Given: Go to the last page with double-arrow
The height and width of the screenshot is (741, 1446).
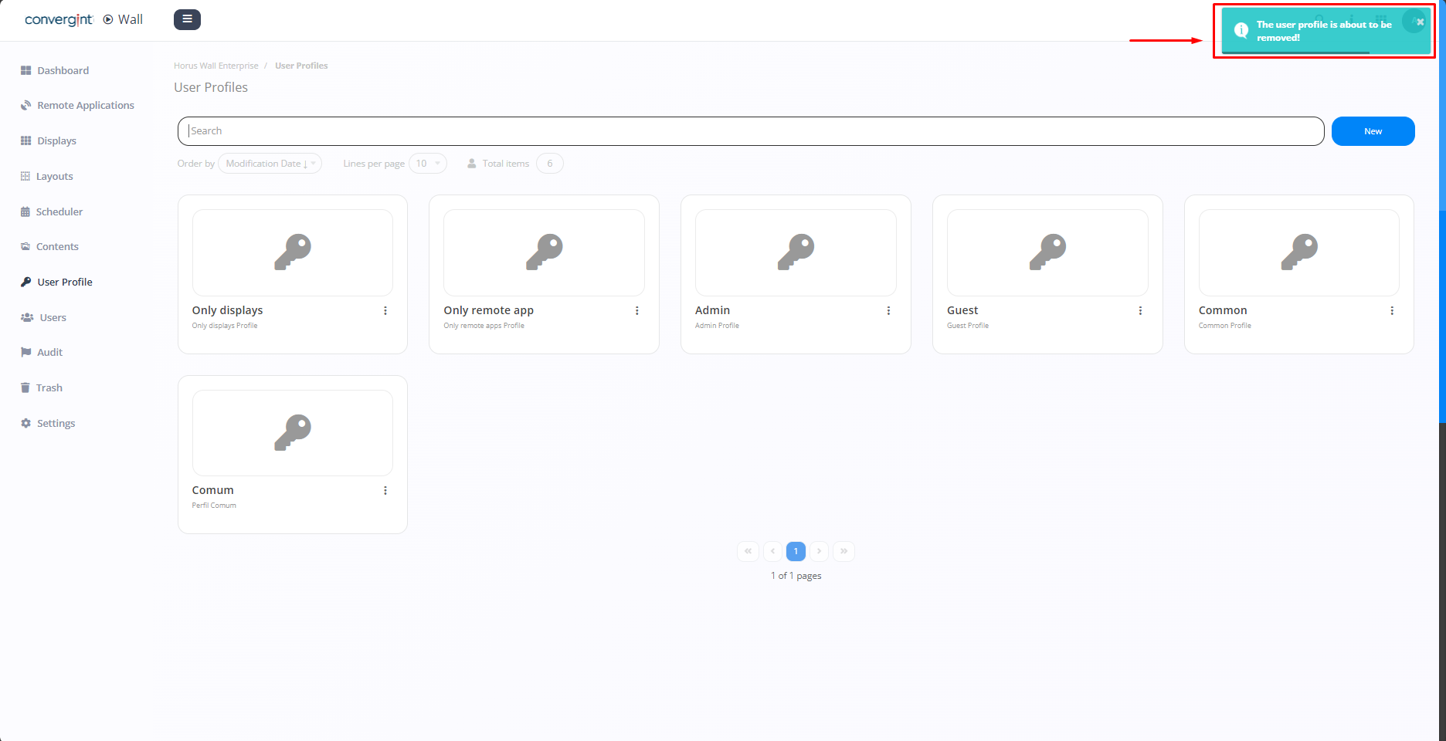Looking at the screenshot, I should click(843, 551).
